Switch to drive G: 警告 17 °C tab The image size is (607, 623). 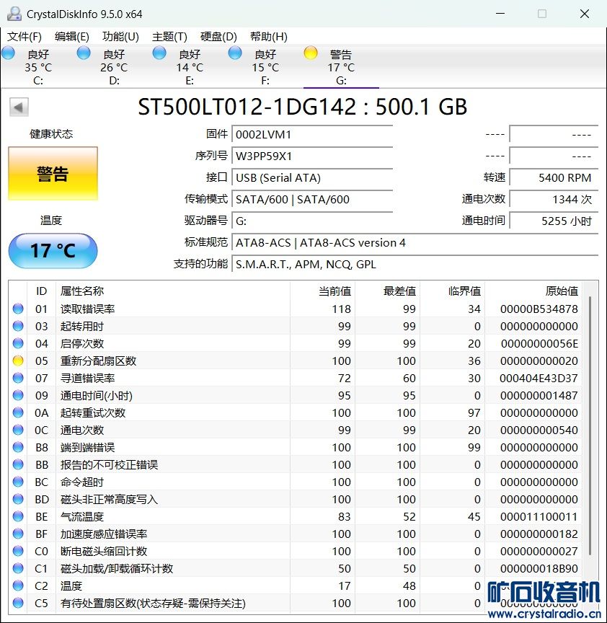click(341, 67)
